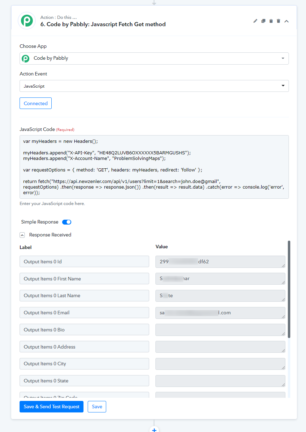This screenshot has height=432, width=306.
Task: Collapse the Response Received section
Action: click(22, 235)
